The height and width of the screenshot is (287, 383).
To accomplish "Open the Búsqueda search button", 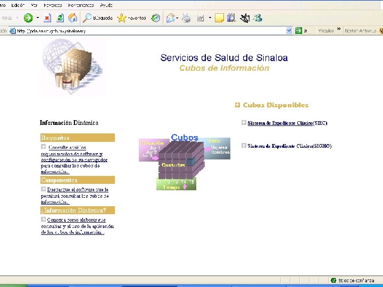I will [97, 18].
